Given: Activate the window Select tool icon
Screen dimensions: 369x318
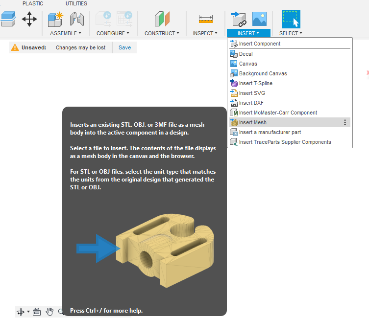Looking at the screenshot, I should (291, 20).
